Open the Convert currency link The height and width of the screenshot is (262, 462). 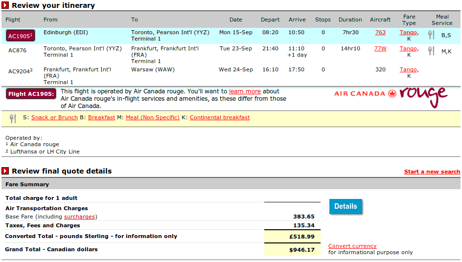352,246
